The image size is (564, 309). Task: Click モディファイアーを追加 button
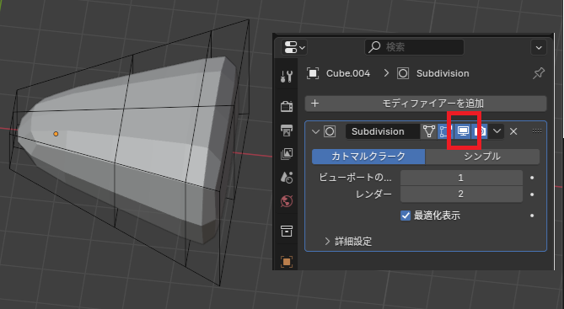coord(426,104)
